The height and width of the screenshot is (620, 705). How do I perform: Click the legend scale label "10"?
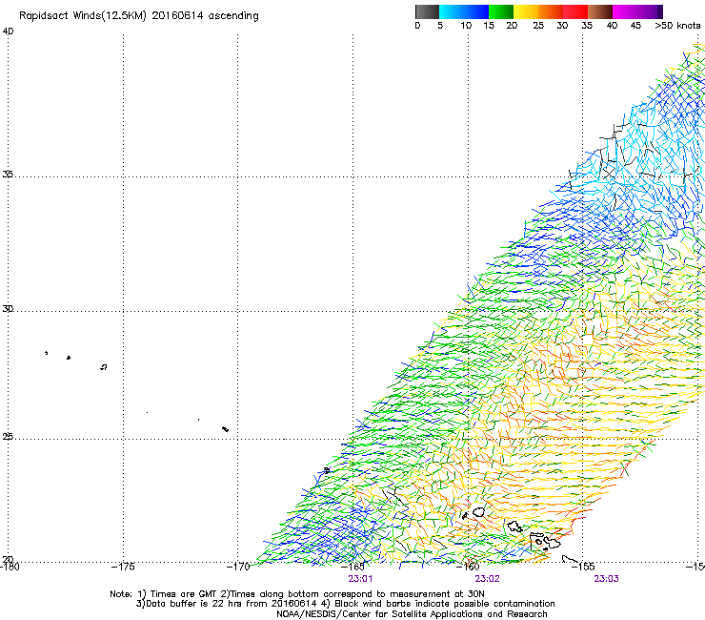[466, 26]
